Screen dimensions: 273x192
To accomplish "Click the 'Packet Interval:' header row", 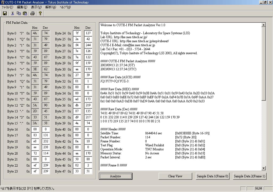I will click(153, 158).
